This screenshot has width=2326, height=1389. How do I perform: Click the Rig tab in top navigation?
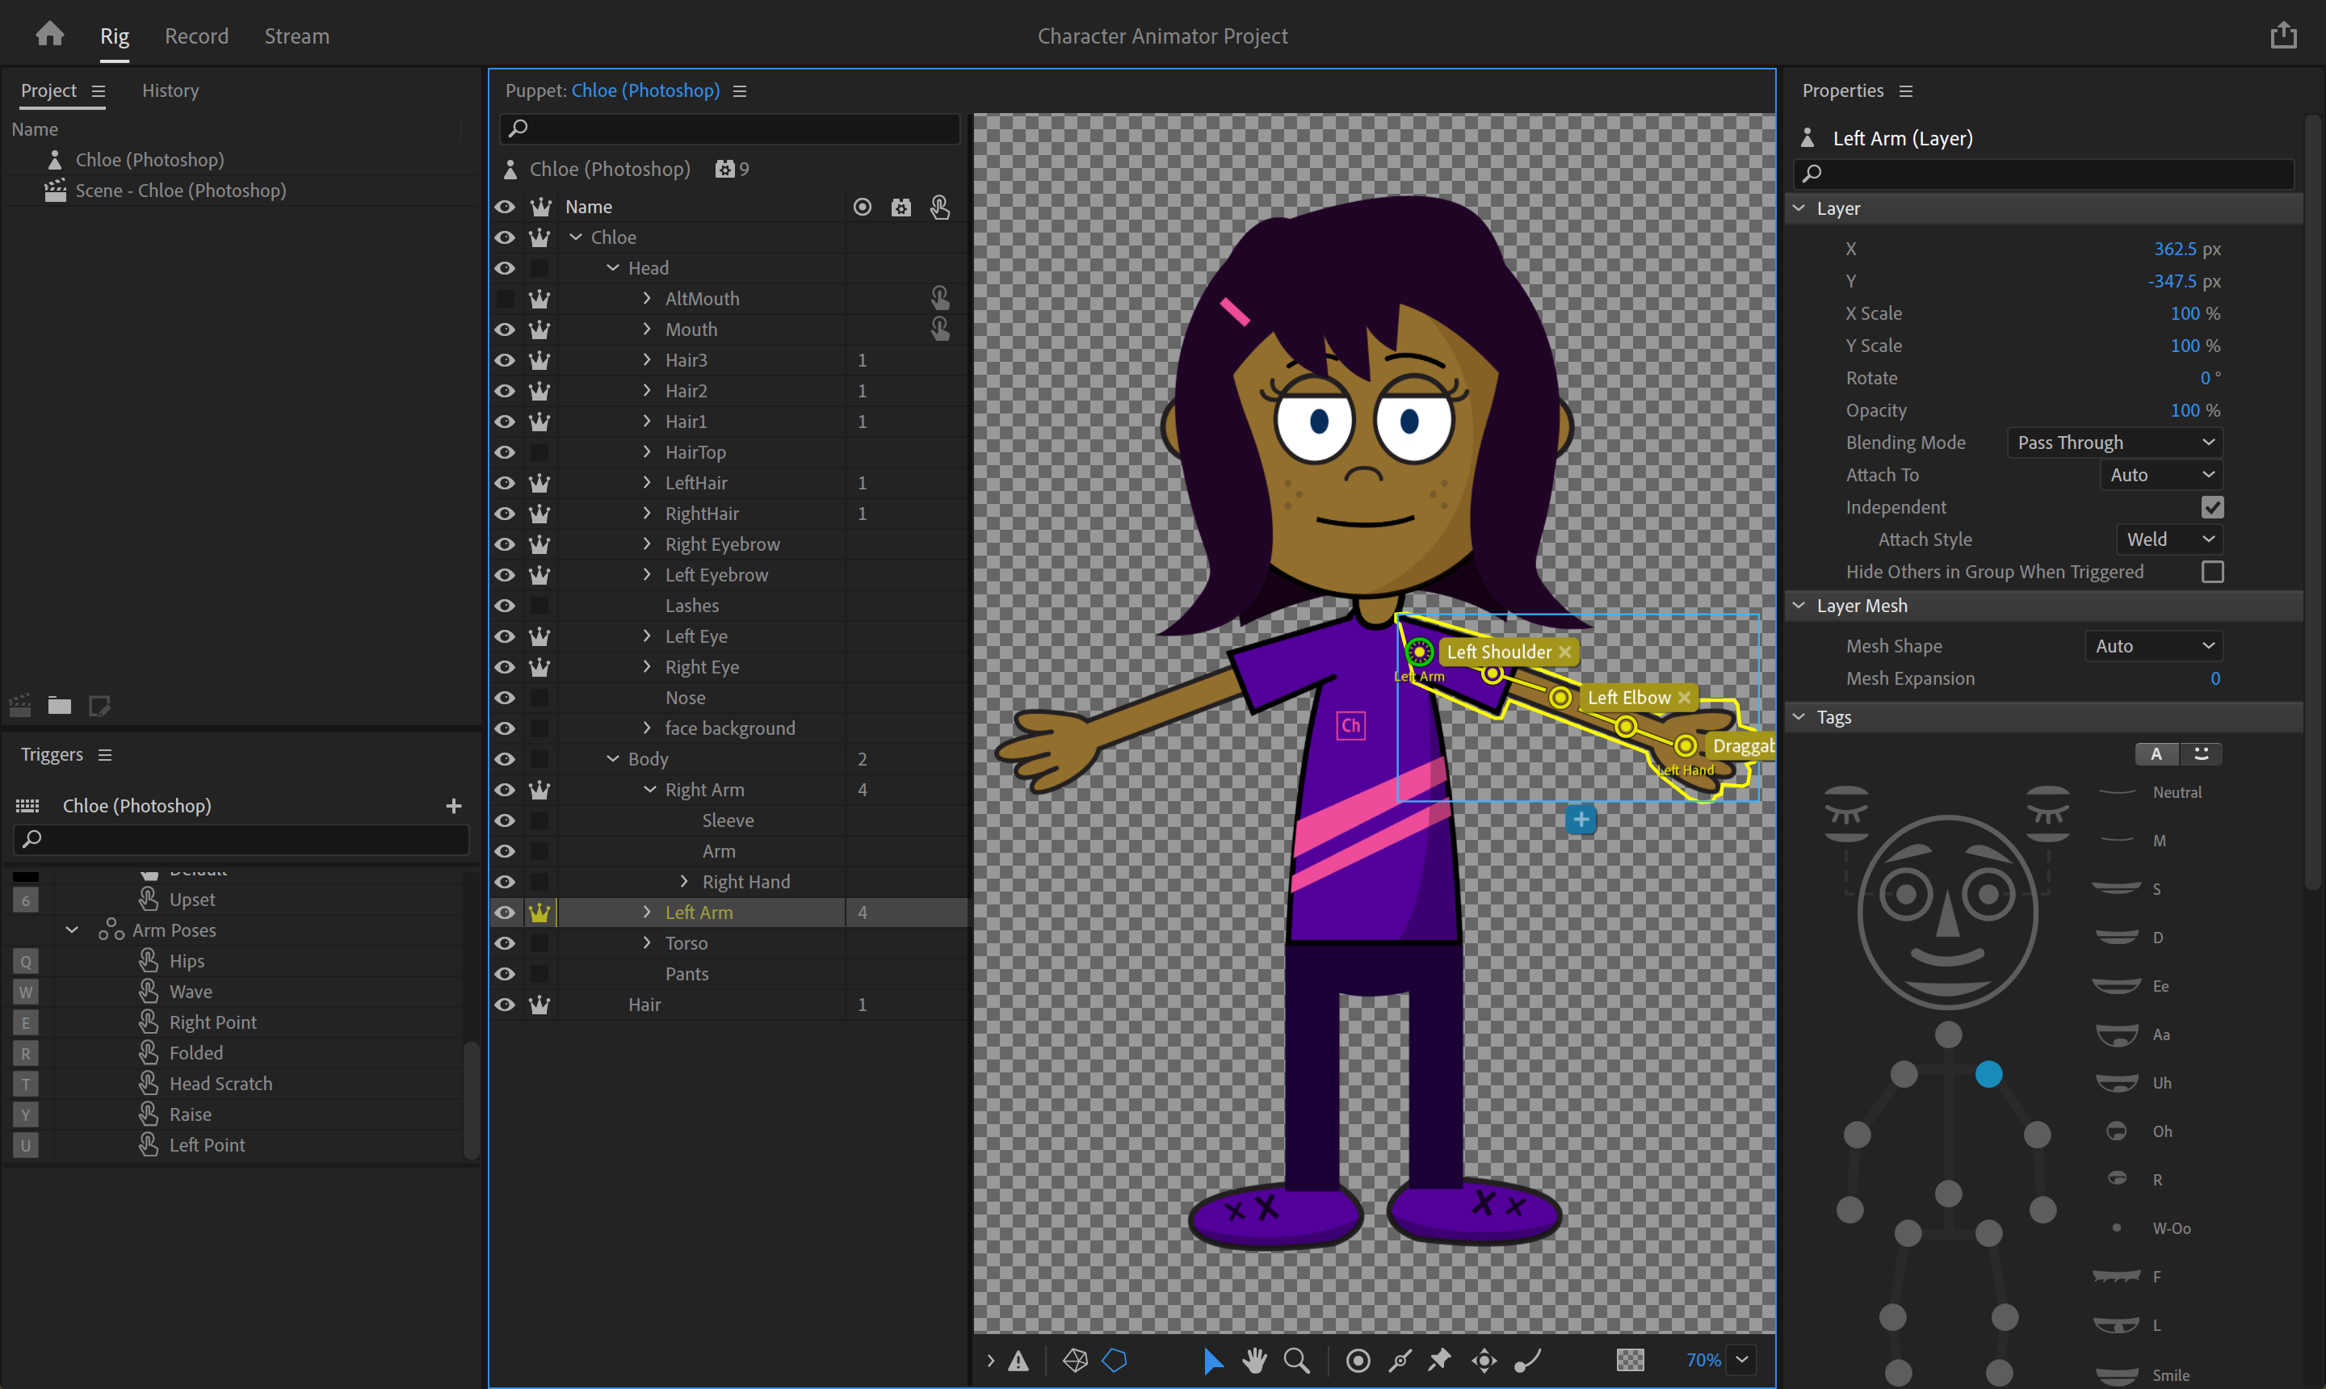click(x=117, y=35)
